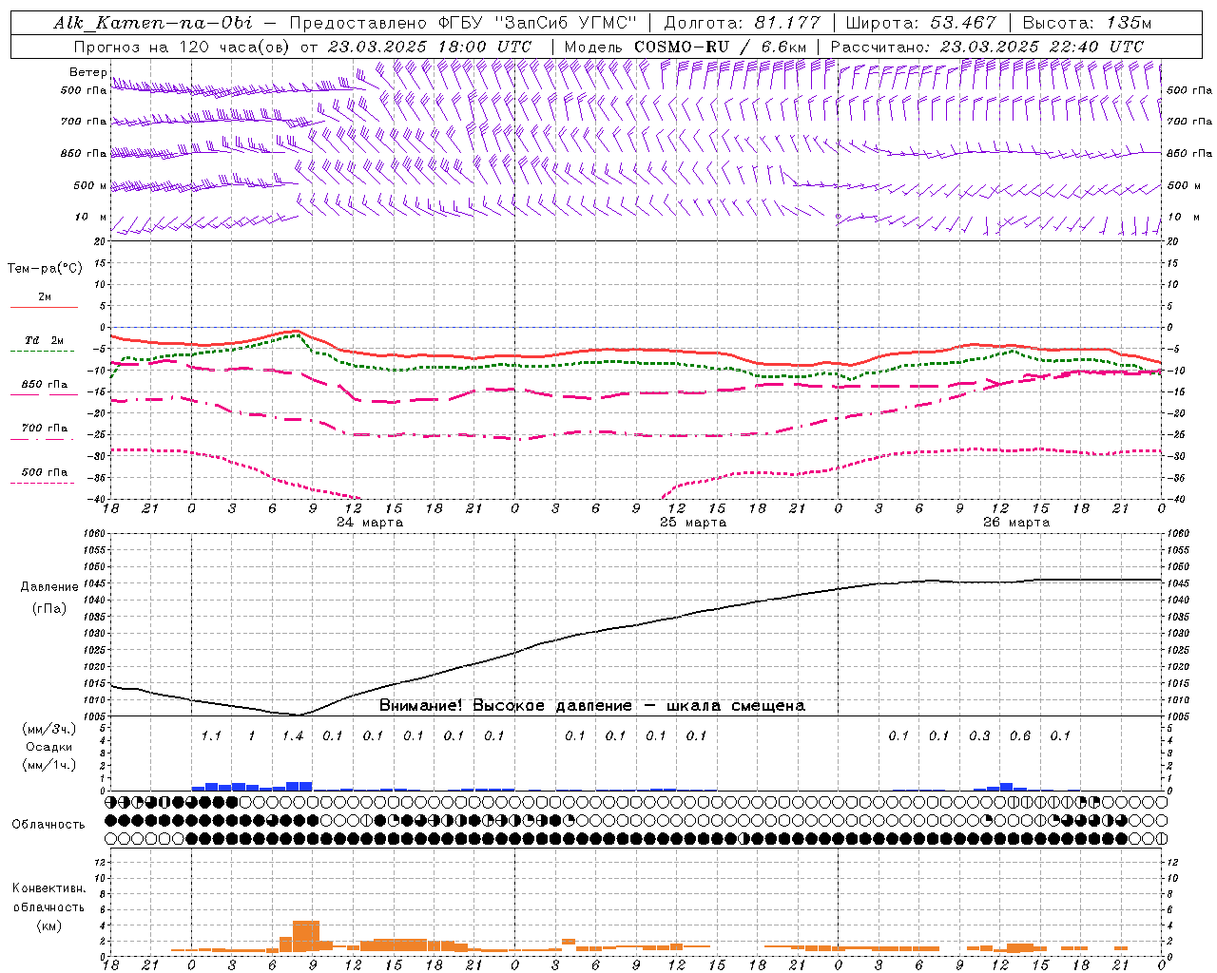Click the 700 гПа temperature legend dash-dot line
This screenshot has height=973, width=1217.
[x=44, y=438]
